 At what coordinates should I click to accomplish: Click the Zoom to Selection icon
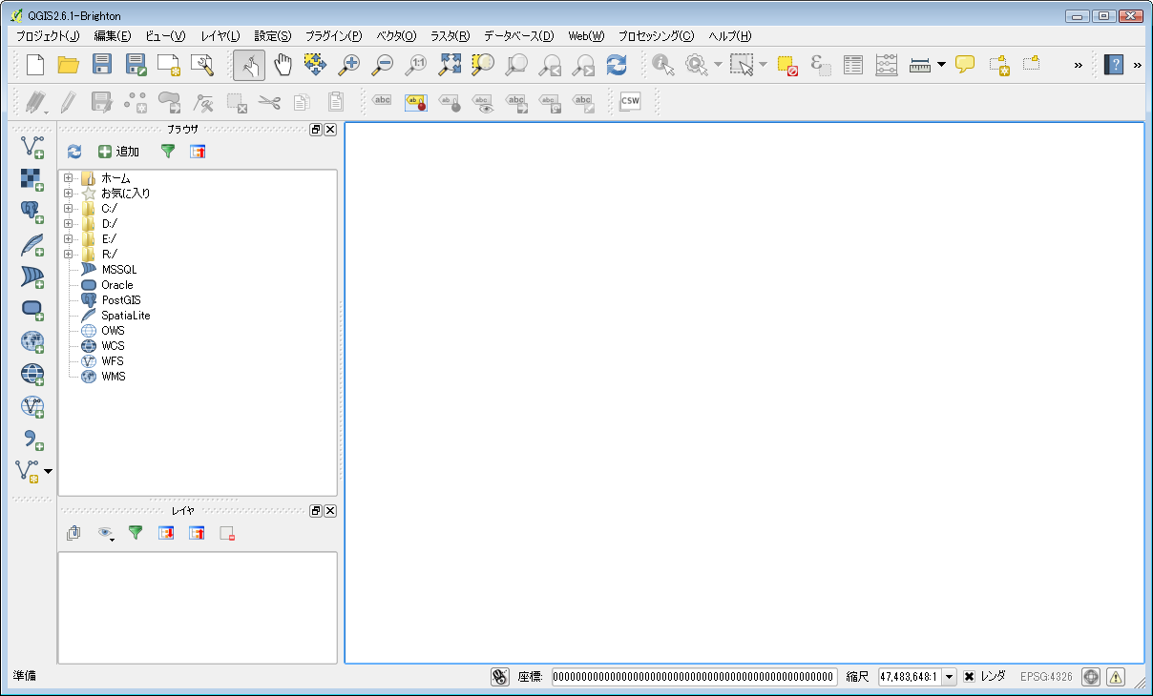coord(483,65)
